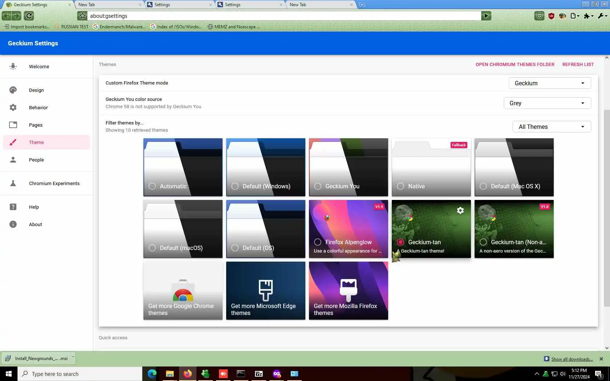Select the Default (macOS) theme radio button
Viewport: 610px width, 381px height.
coord(152,248)
